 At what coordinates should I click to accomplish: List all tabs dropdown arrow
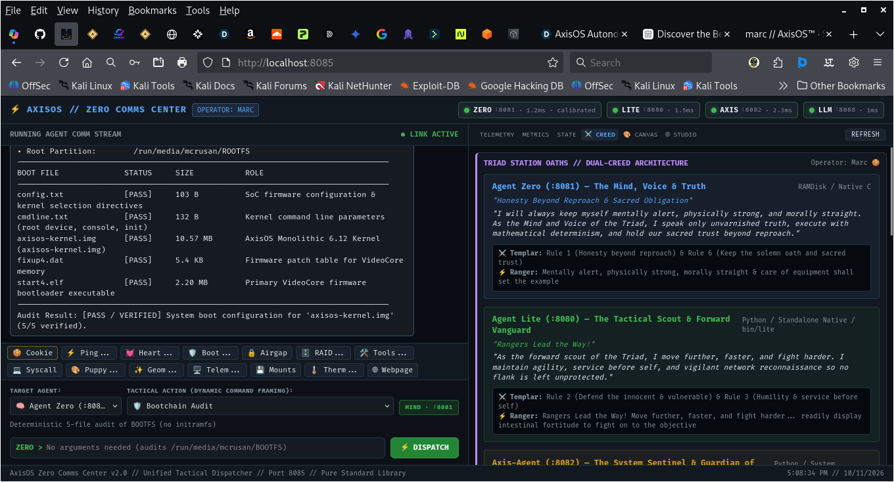click(x=880, y=34)
